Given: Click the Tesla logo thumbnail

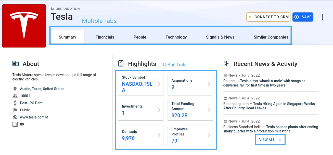Looking at the screenshot, I should click(24, 26).
